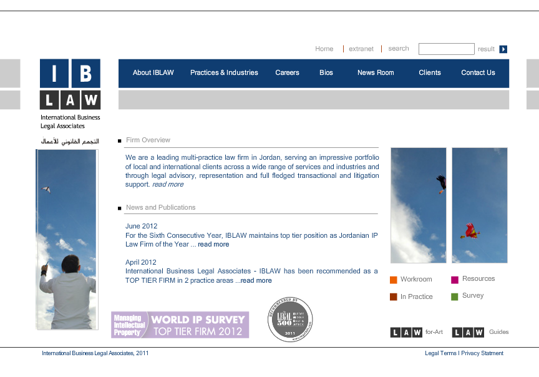The image size is (539, 377).
Task: Click the sky photo with red kite
Action: point(480,205)
